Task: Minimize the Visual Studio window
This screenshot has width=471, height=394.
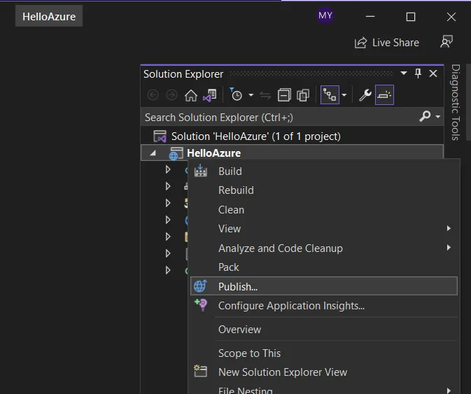Action: pos(370,17)
